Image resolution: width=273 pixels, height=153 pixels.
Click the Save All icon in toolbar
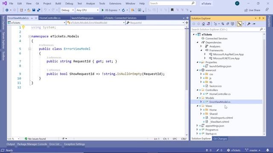pyautogui.click(x=38, y=10)
